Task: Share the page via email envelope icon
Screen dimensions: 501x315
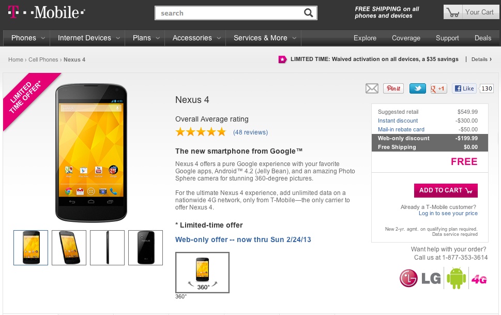Action: click(372, 88)
